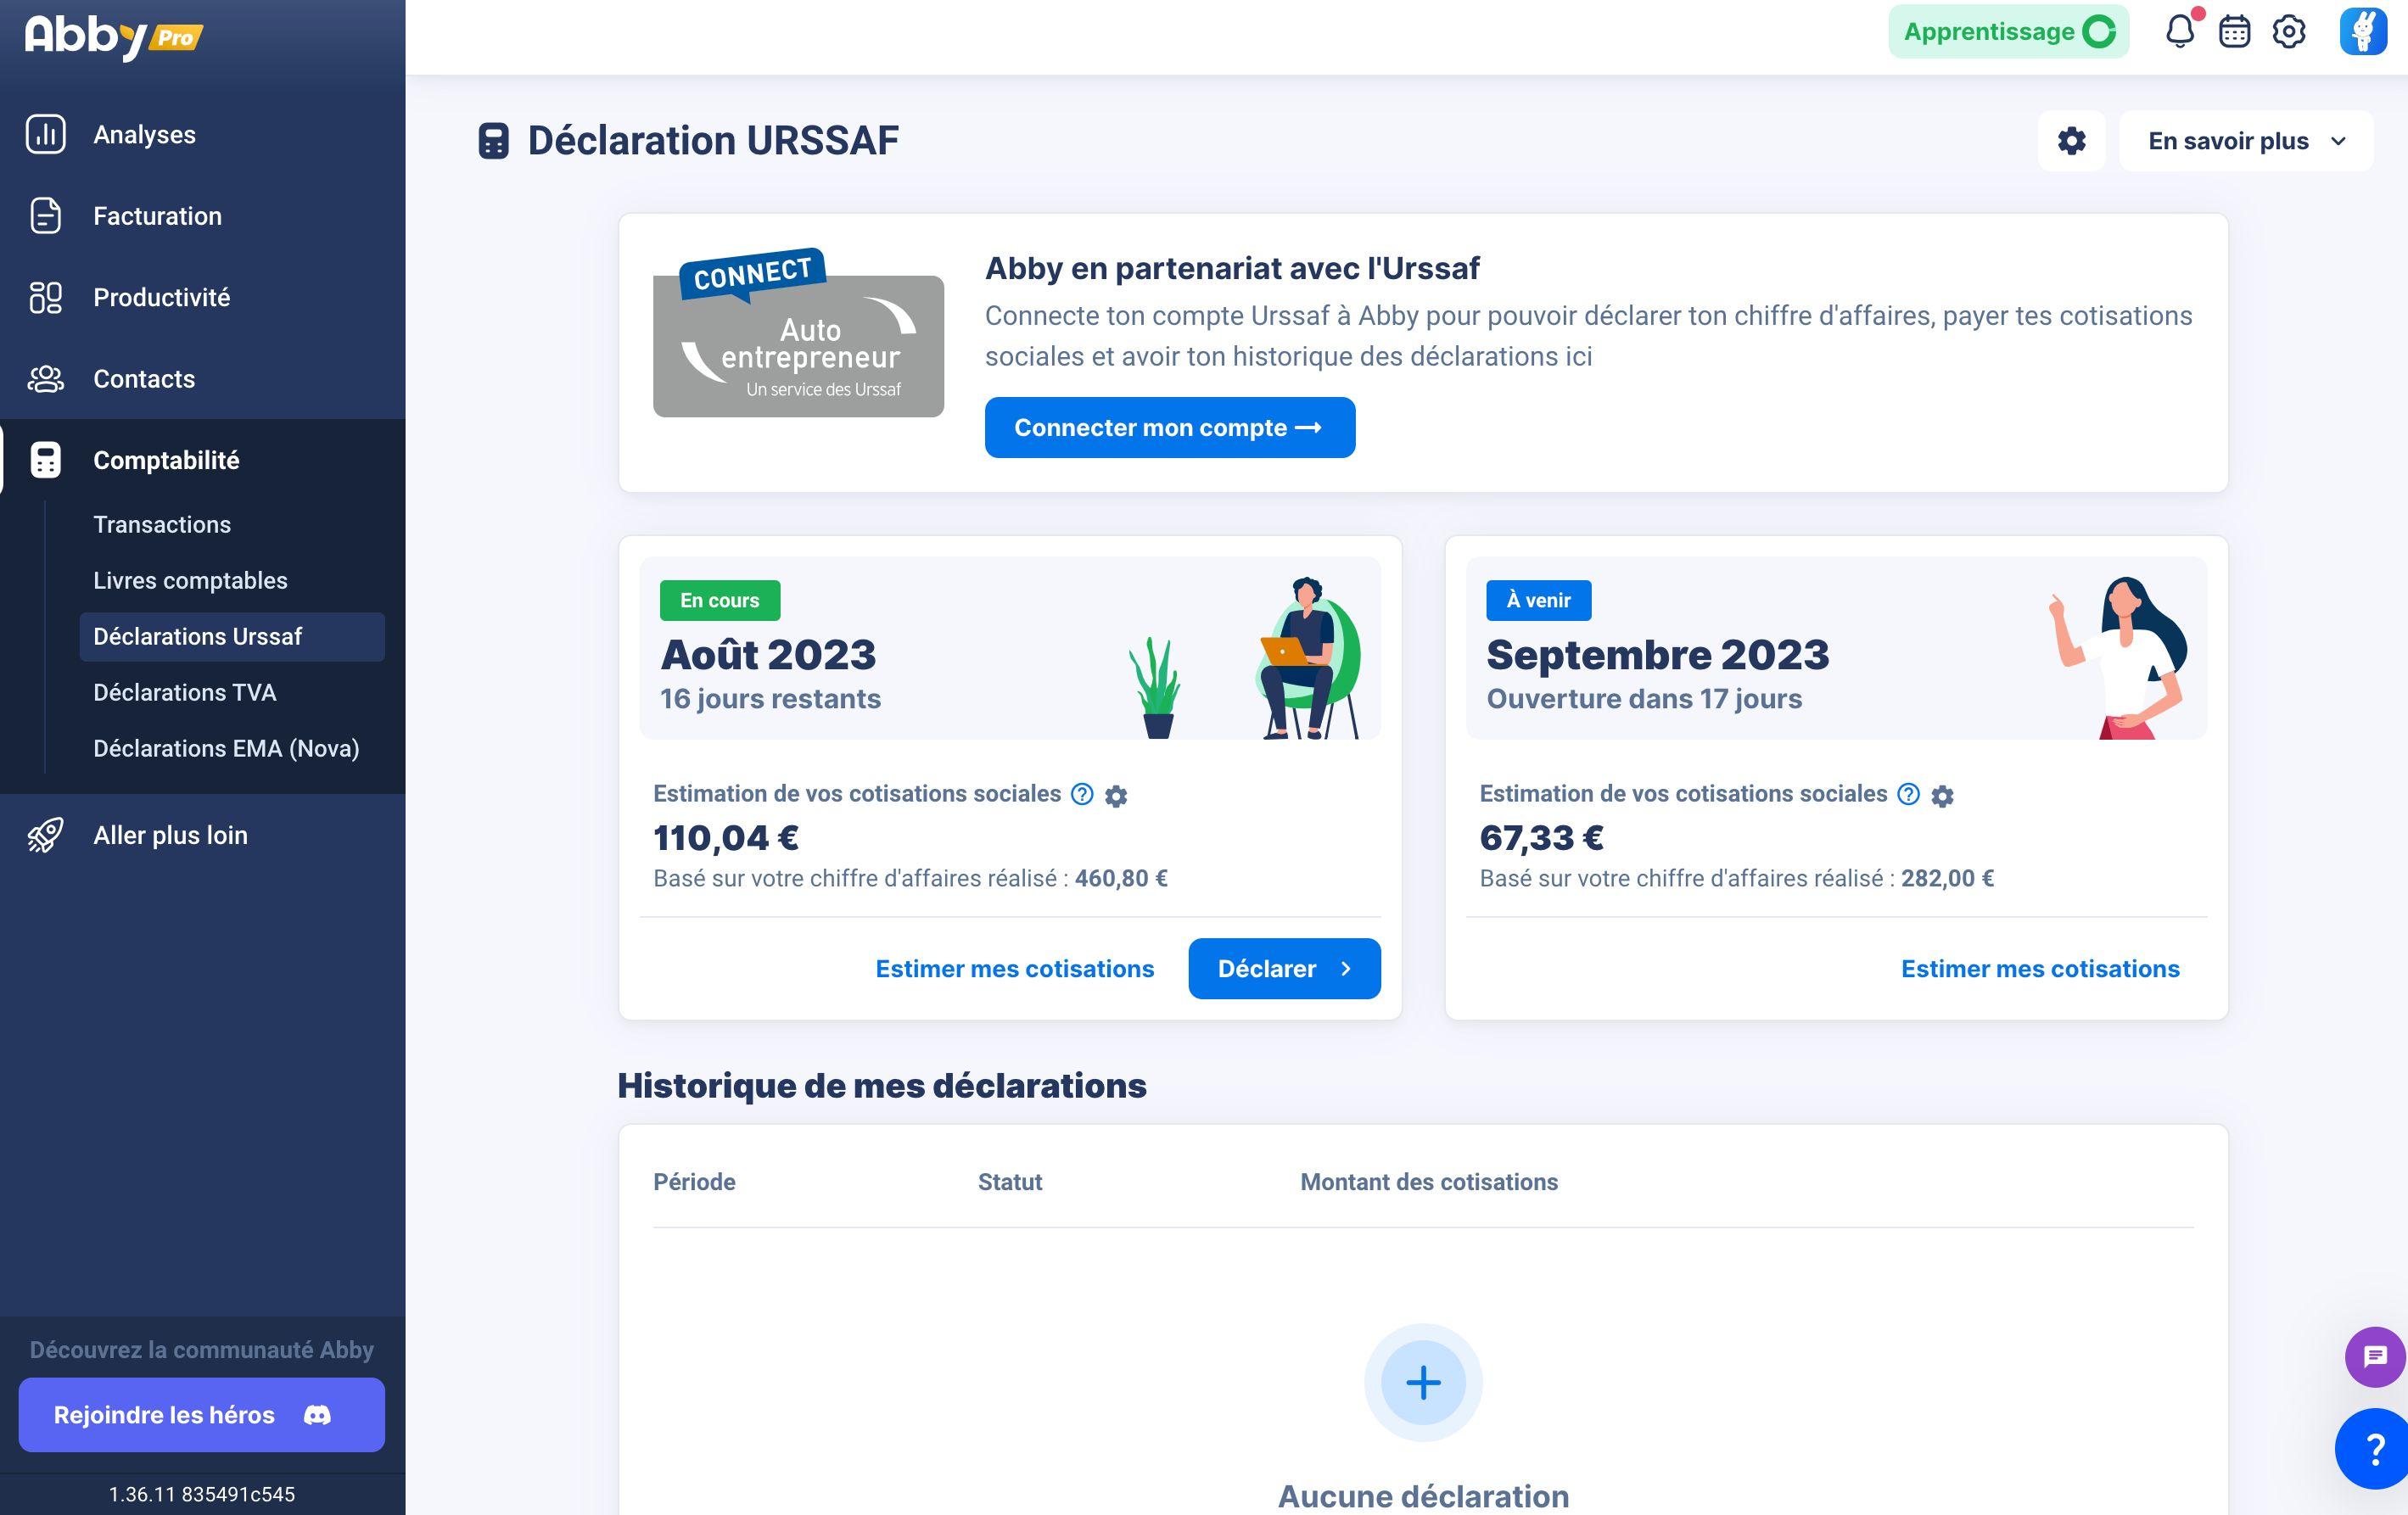Open the purple chat bubble widget
Screen dimensions: 2408x1515
click(x=2375, y=1357)
